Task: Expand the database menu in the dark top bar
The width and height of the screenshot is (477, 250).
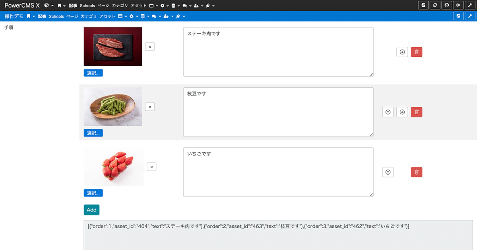Action: (x=175, y=6)
